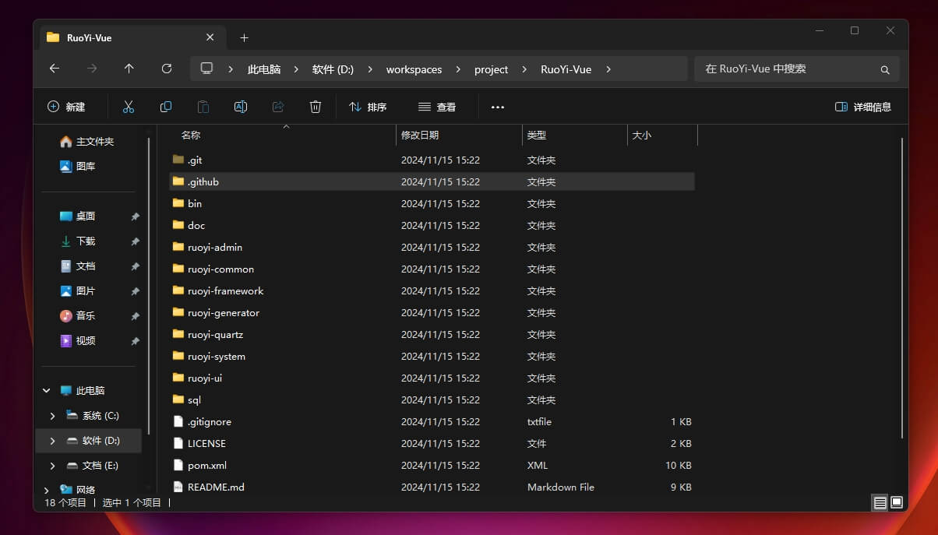Screen dimensions: 938x535
Task: Open the 查看 view dropdown
Action: click(437, 107)
